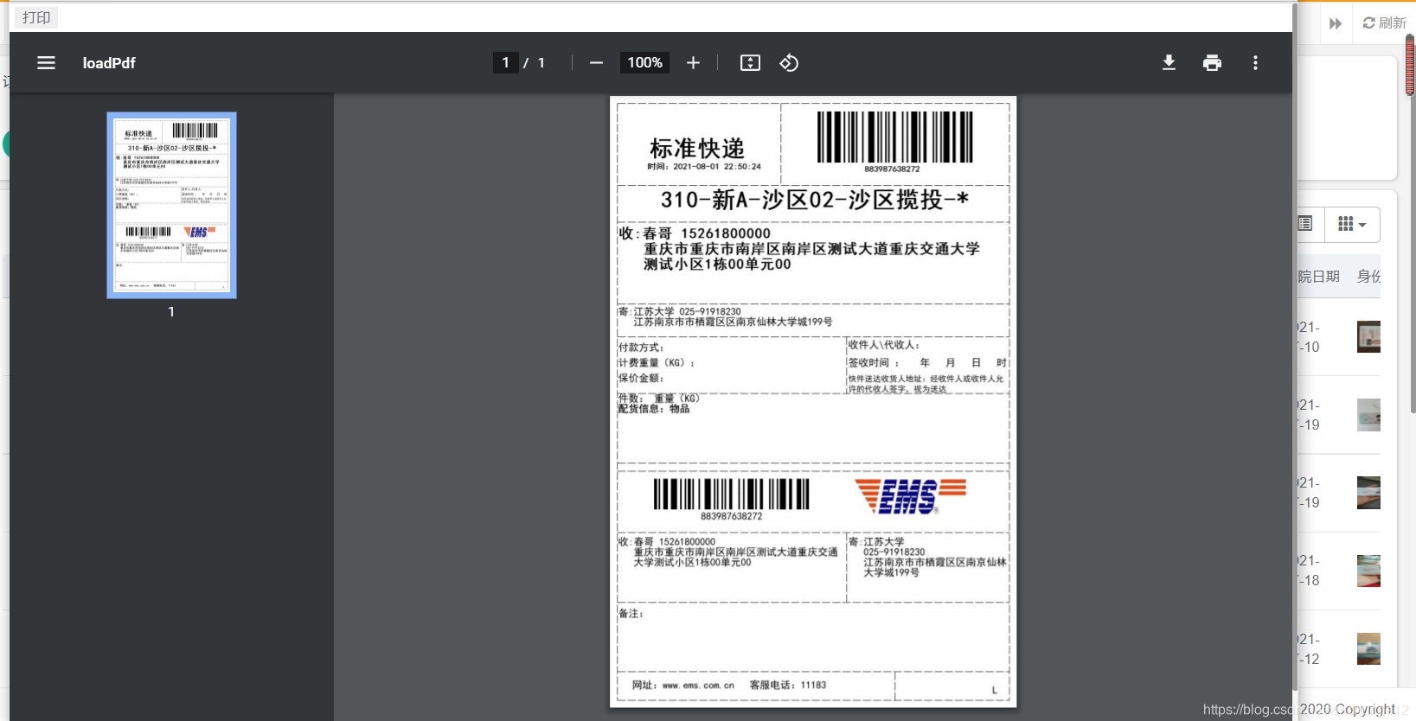
Task: Toggle the PDF sidebar with the hamburger menu
Action: coord(46,63)
